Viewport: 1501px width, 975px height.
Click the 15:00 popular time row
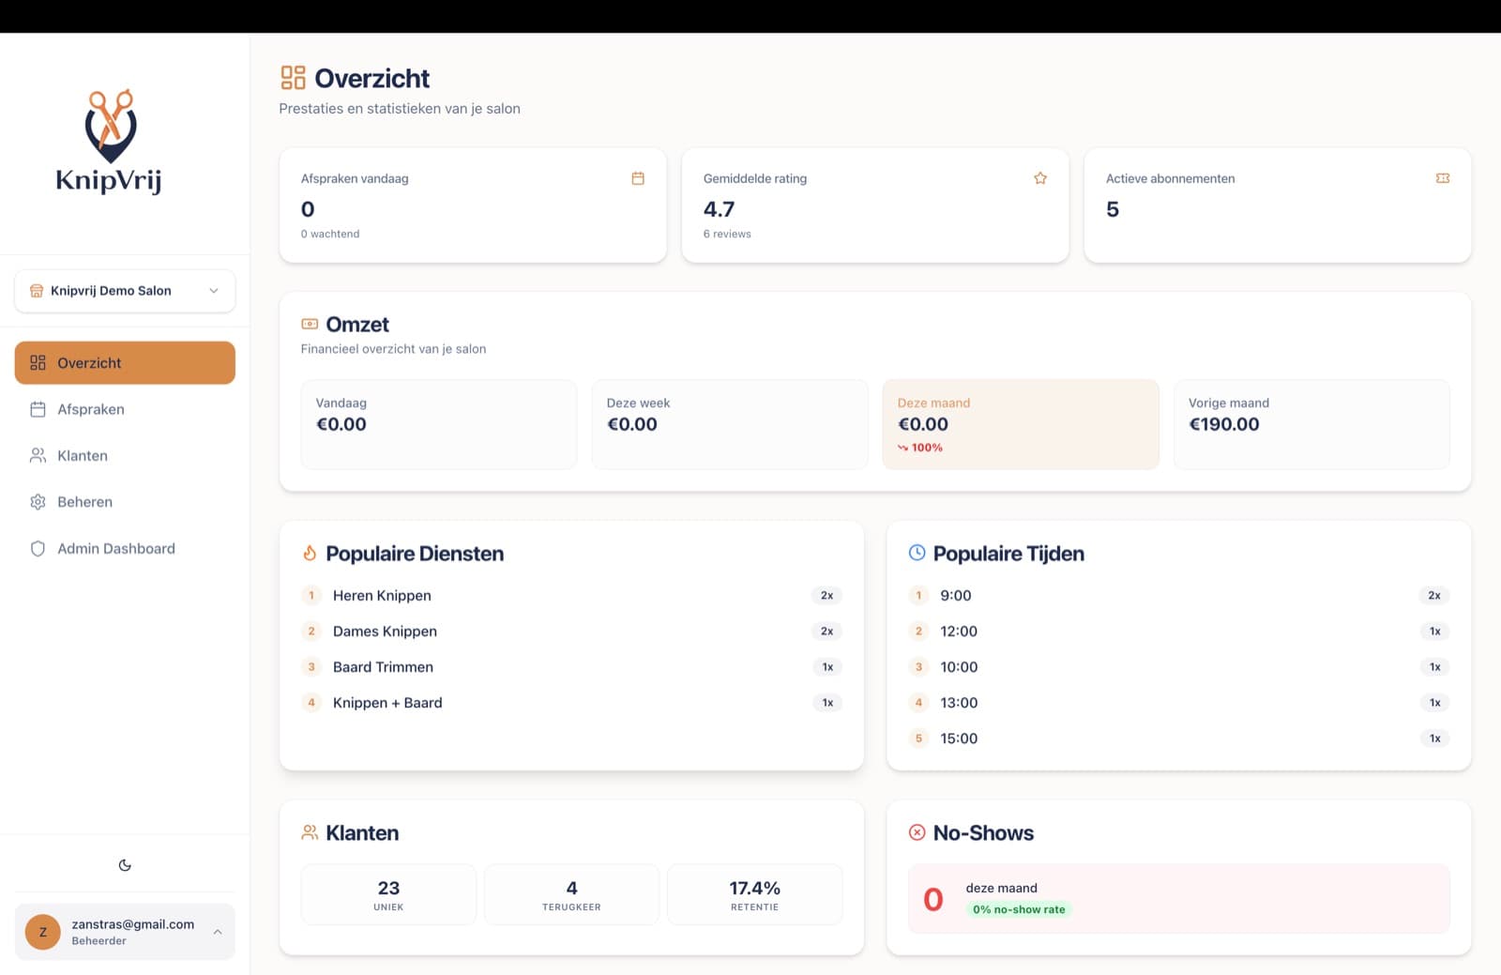(1179, 738)
